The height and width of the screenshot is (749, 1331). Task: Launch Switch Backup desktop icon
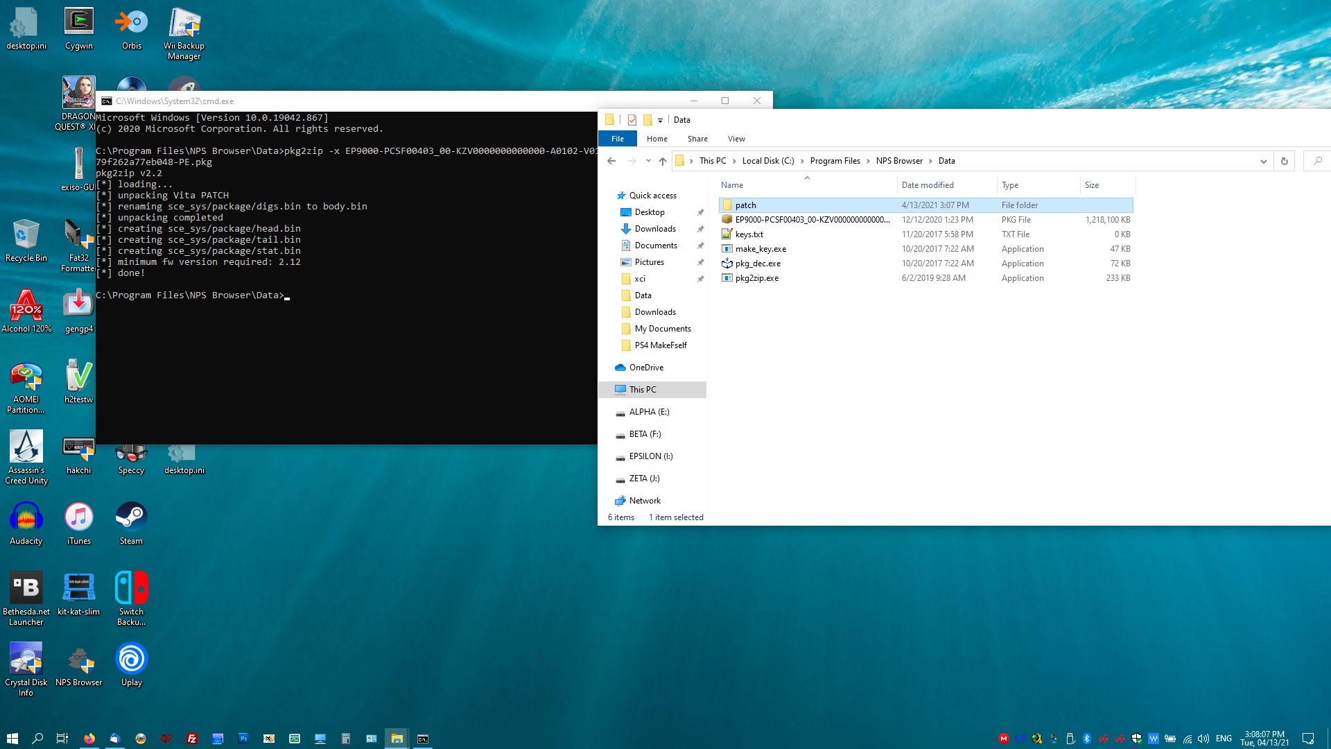coord(132,600)
